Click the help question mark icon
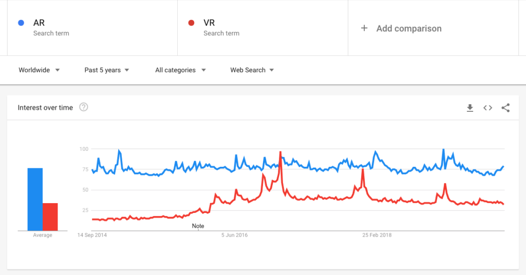526x275 pixels. click(84, 107)
